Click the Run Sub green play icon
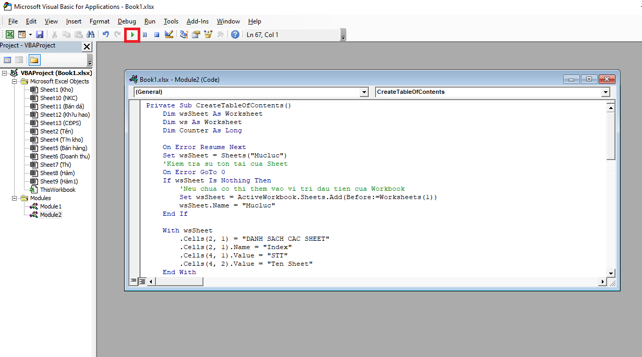The width and height of the screenshot is (642, 357). [132, 35]
